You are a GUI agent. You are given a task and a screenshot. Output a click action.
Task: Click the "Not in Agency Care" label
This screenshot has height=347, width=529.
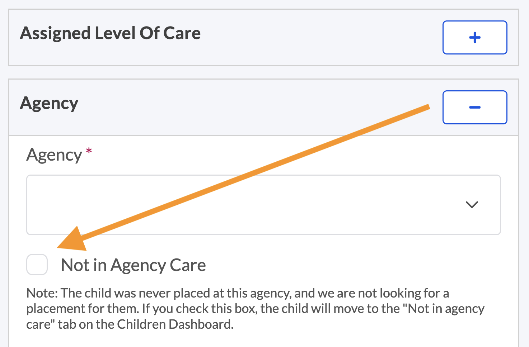click(133, 265)
